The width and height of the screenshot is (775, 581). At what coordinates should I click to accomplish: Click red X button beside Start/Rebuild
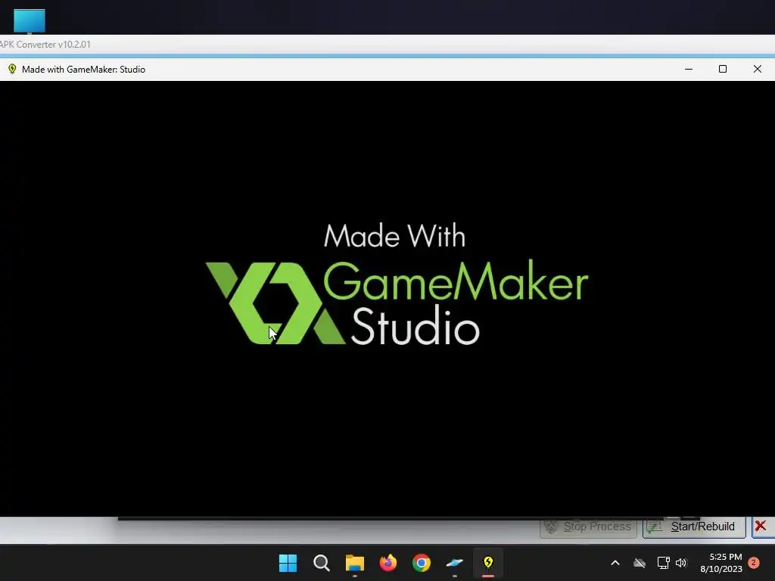pos(761,527)
